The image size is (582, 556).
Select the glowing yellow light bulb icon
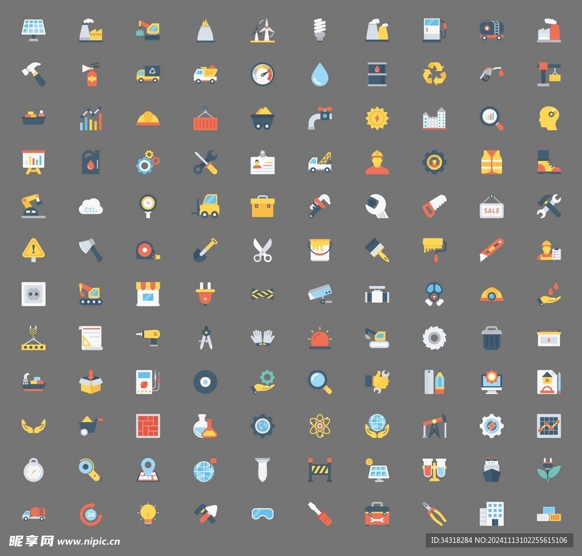tap(148, 513)
